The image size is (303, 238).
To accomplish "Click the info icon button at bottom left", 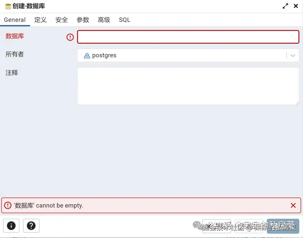I will pos(11,226).
